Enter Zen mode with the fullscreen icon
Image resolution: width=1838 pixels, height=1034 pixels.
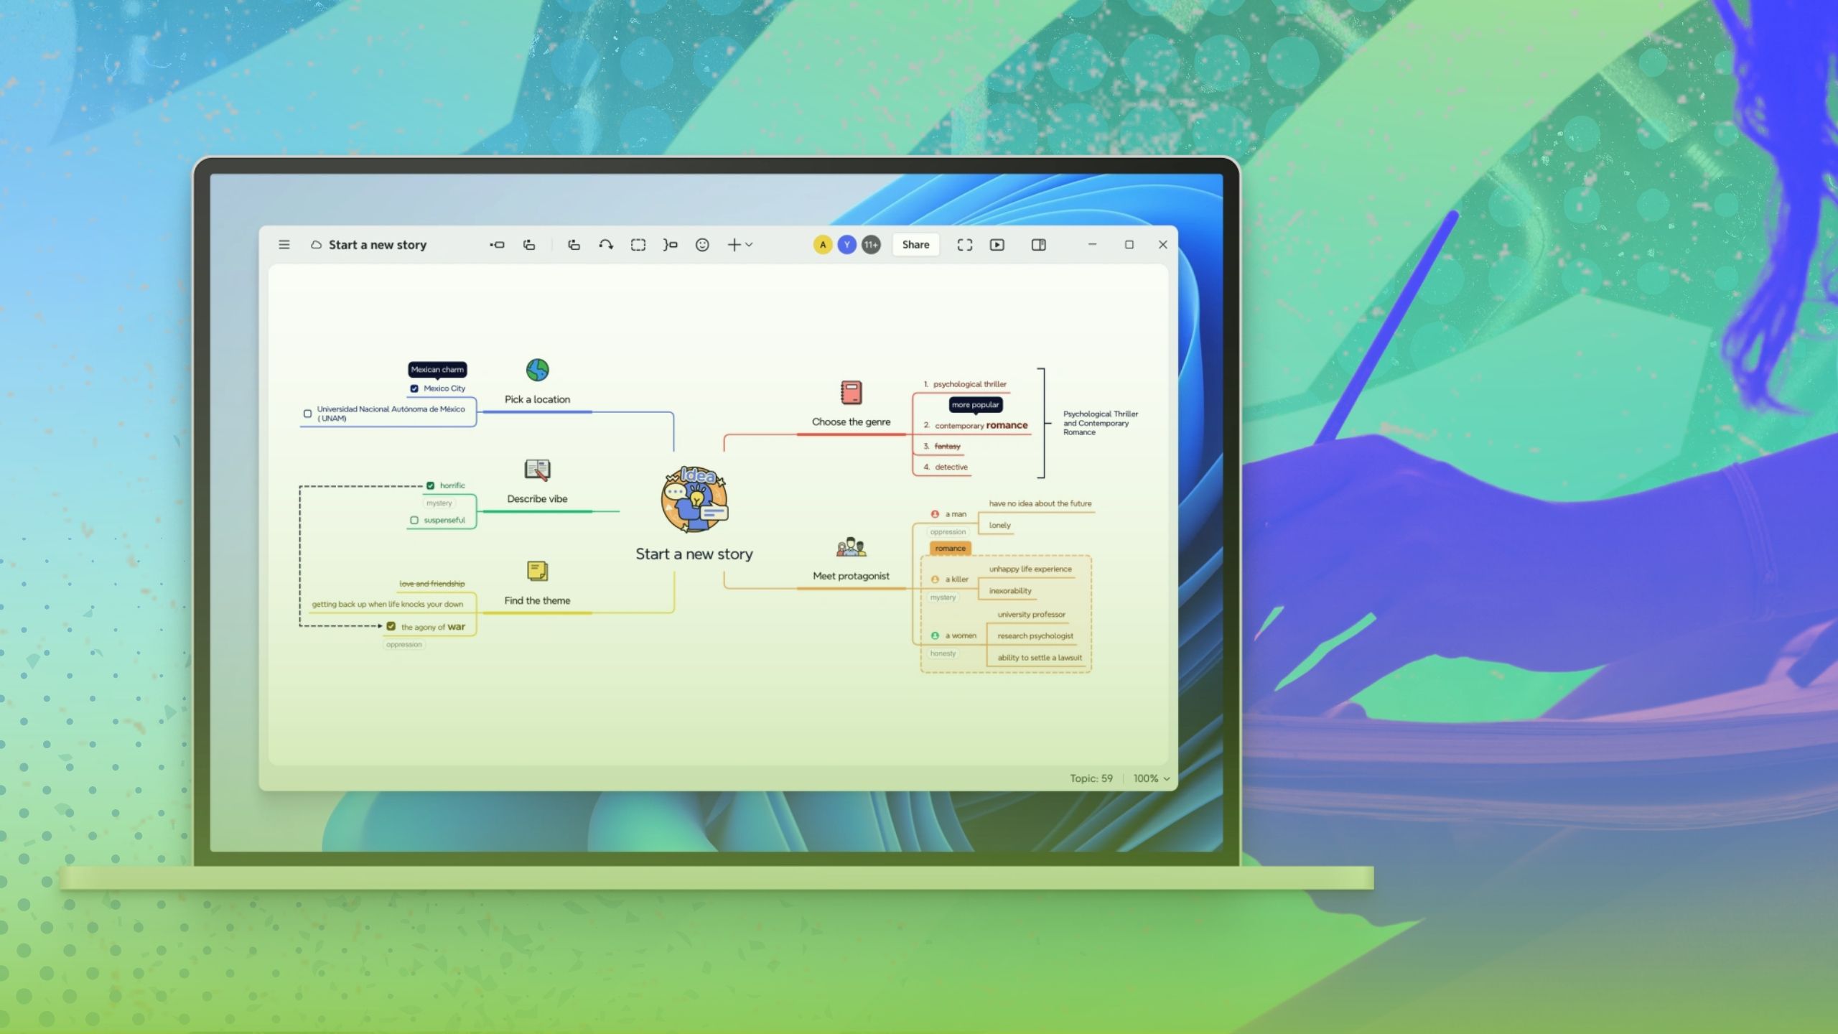click(x=965, y=245)
